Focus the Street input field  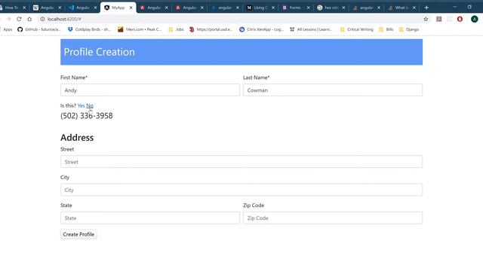241,162
